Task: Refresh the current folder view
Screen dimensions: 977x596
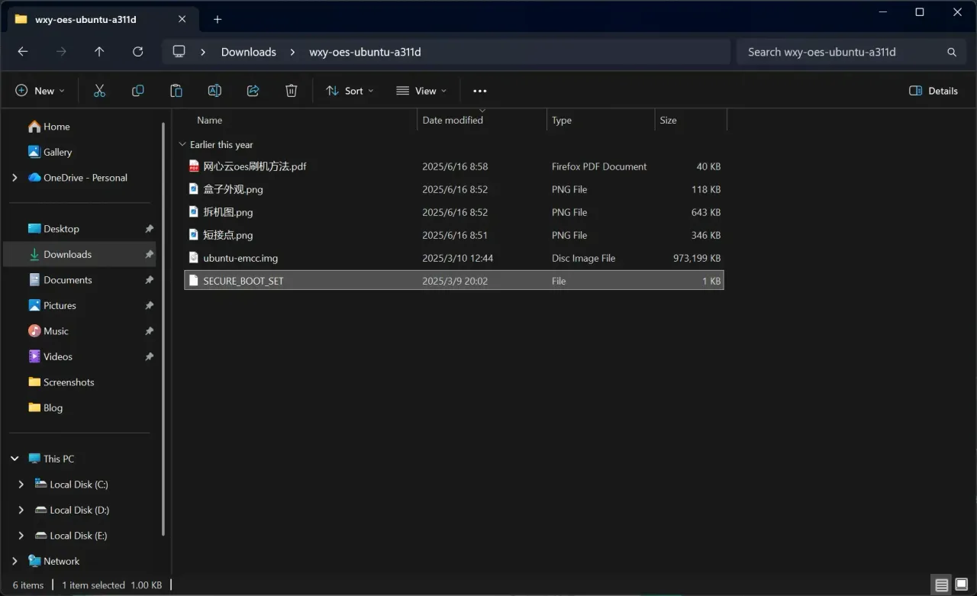Action: coord(138,52)
